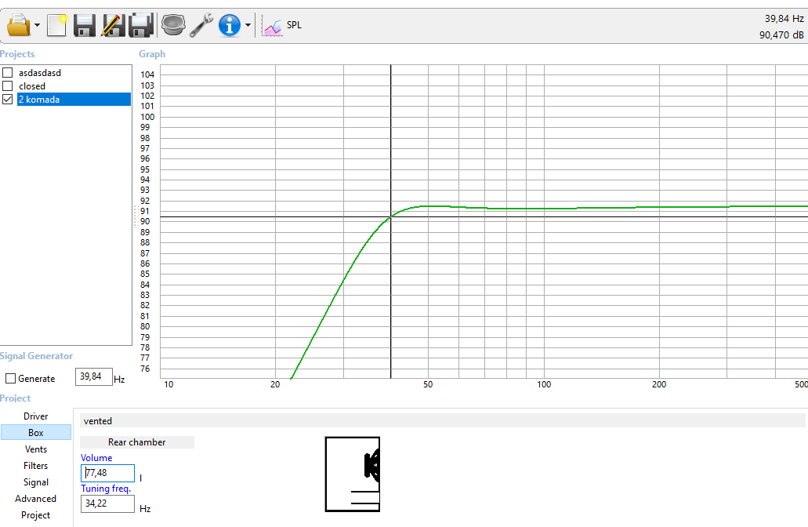Click the blue Tuning freq. label
This screenshot has width=808, height=527.
pos(106,489)
